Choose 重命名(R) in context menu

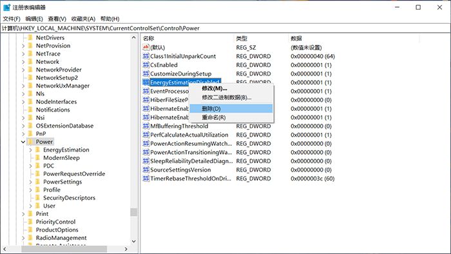[x=231, y=117]
